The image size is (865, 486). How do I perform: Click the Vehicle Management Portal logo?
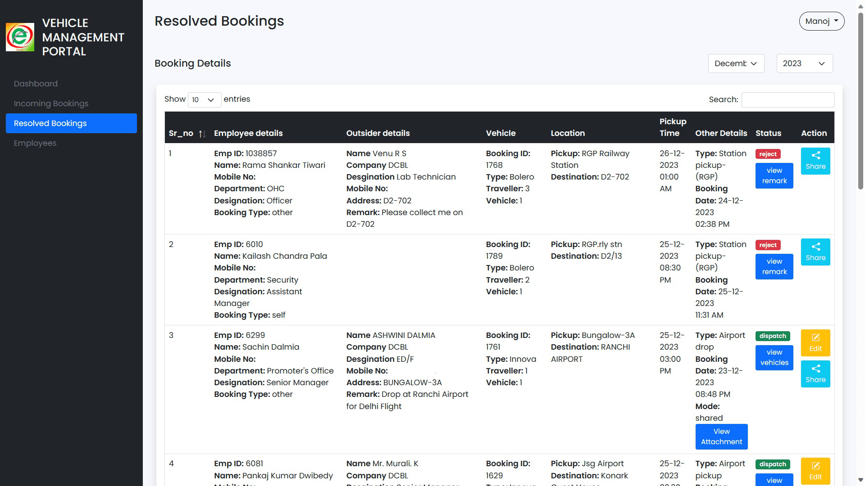click(x=20, y=37)
